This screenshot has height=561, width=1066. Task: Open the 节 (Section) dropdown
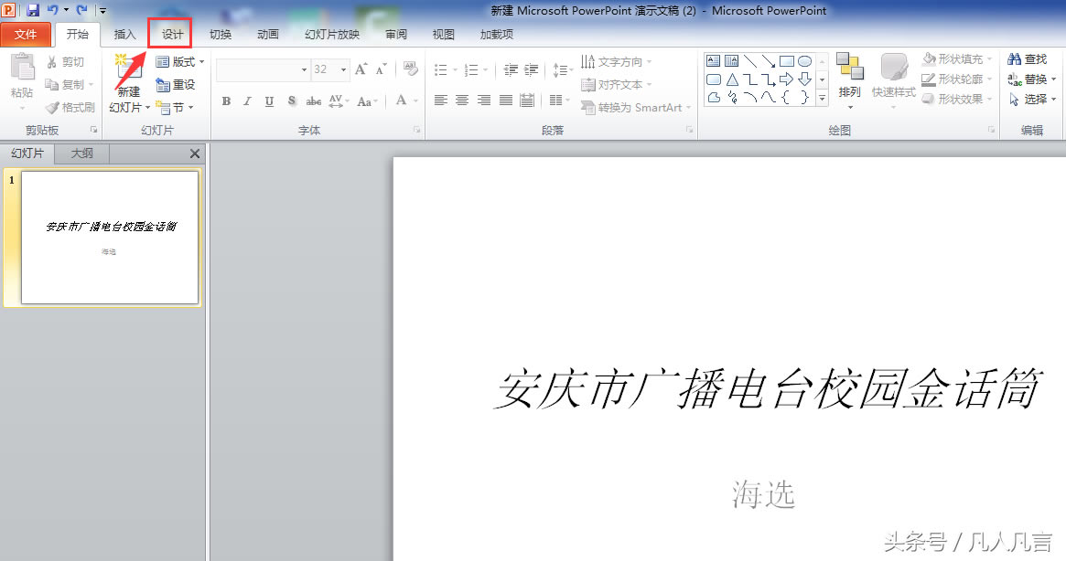pyautogui.click(x=176, y=107)
